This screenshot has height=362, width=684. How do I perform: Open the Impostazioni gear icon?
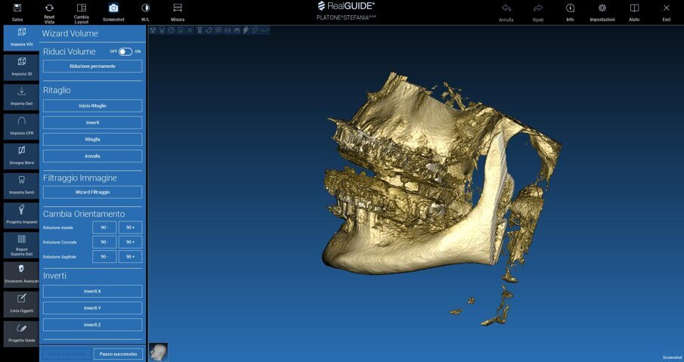point(602,8)
